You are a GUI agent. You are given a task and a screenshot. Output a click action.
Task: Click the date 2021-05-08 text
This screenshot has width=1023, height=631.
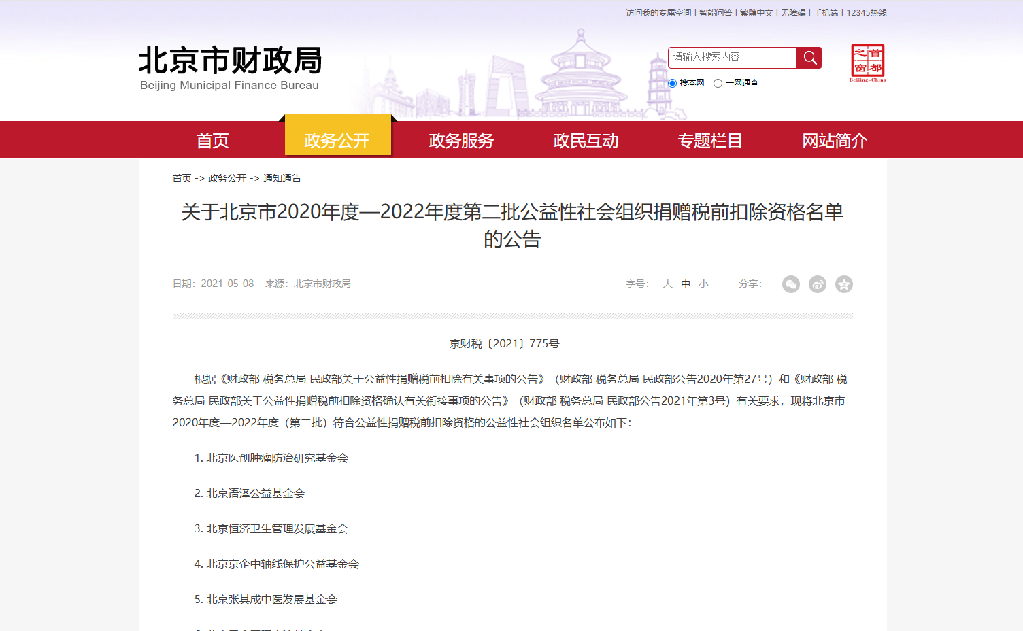click(227, 284)
